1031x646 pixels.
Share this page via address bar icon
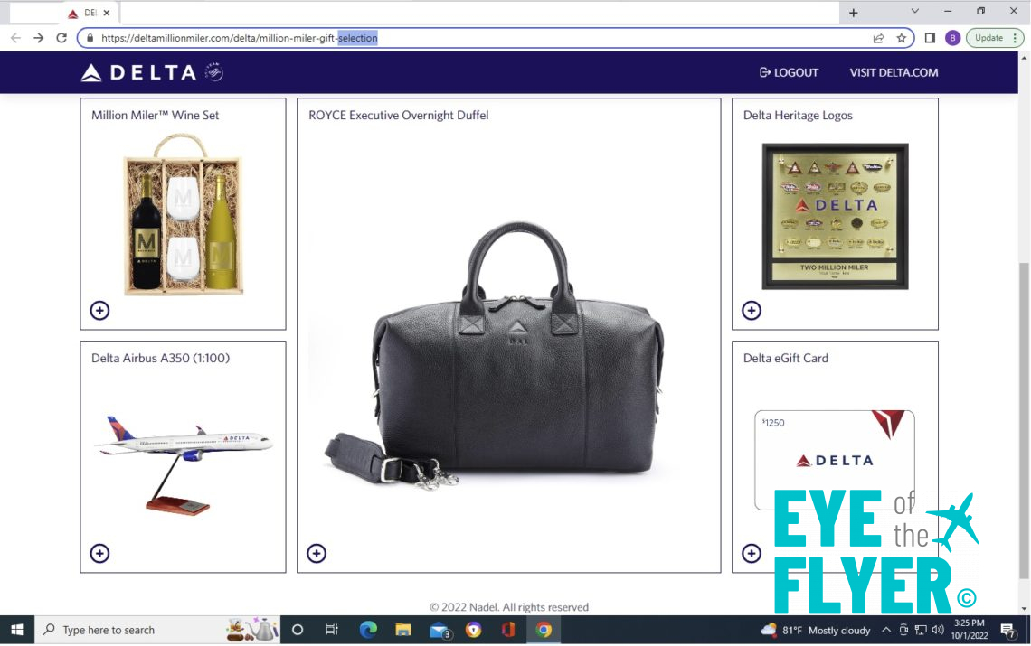point(878,38)
